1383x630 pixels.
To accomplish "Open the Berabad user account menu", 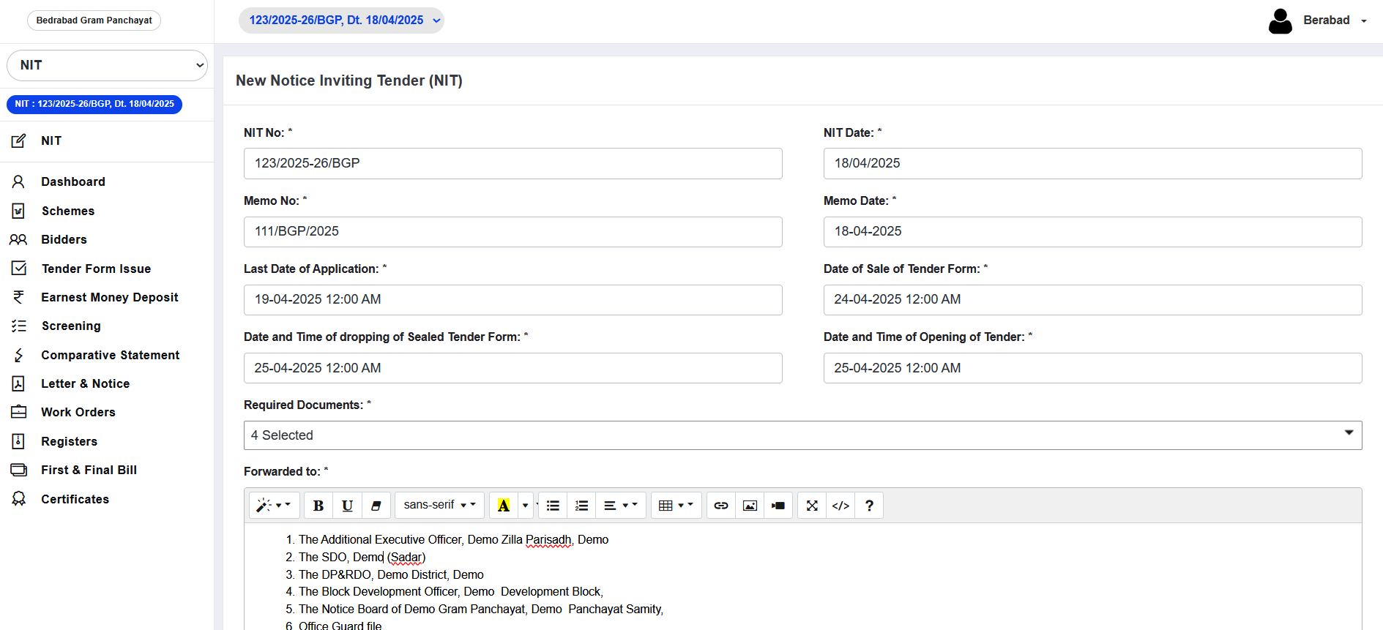I will (1318, 20).
